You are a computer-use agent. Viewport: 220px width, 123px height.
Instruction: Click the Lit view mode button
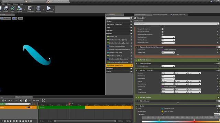15,18
